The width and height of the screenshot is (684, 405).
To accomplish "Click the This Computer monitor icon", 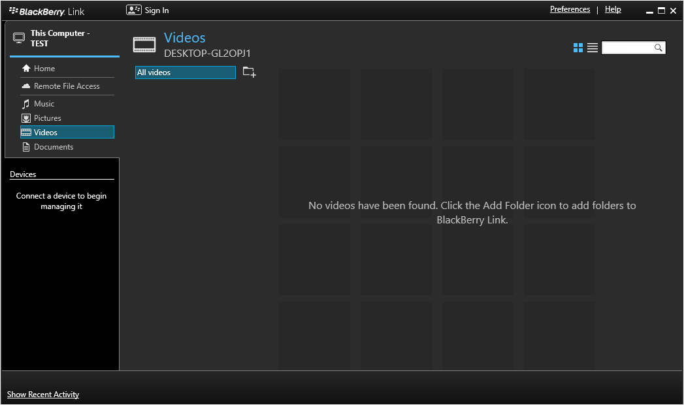I will point(18,38).
